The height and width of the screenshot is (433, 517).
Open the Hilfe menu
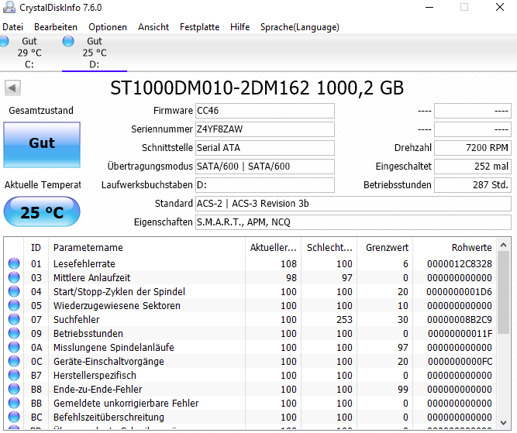click(x=240, y=27)
